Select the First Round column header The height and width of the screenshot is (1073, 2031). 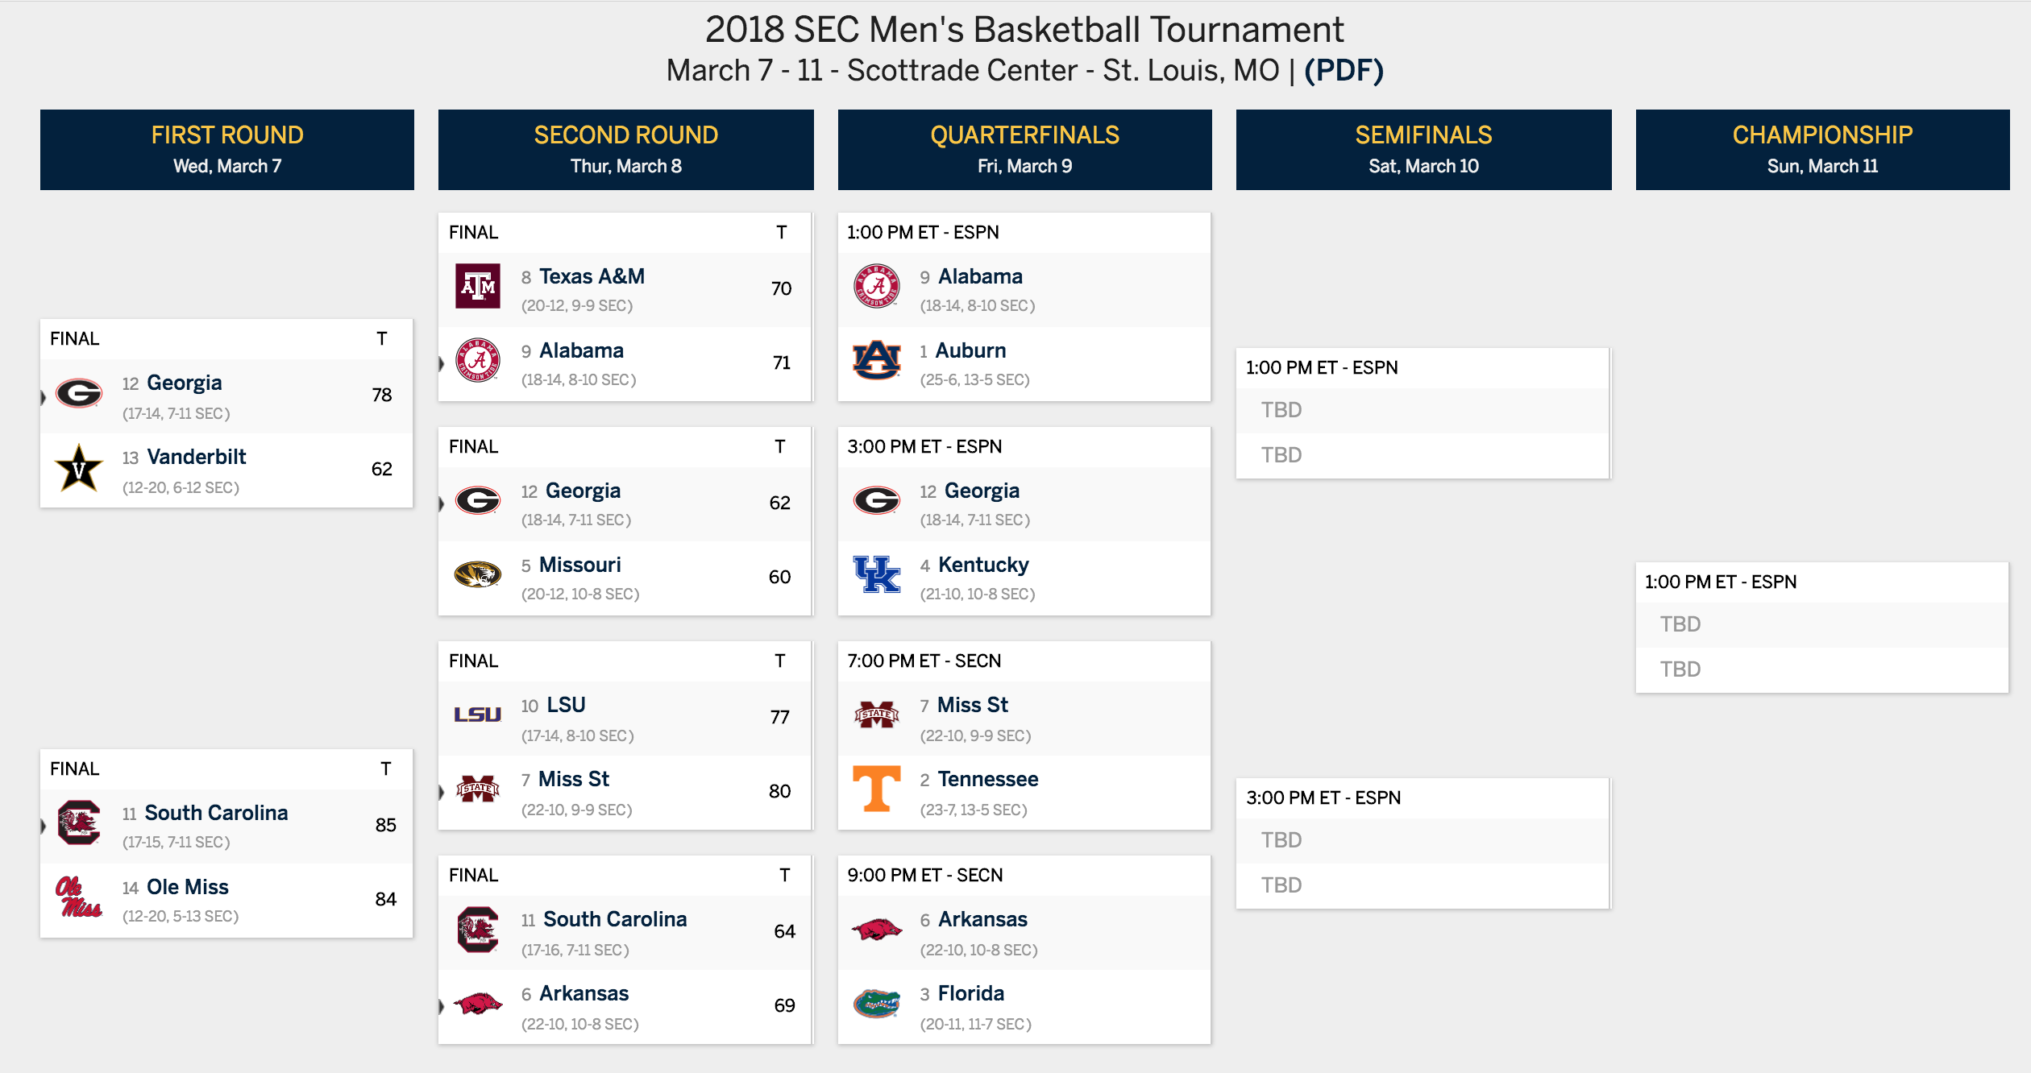tap(227, 150)
